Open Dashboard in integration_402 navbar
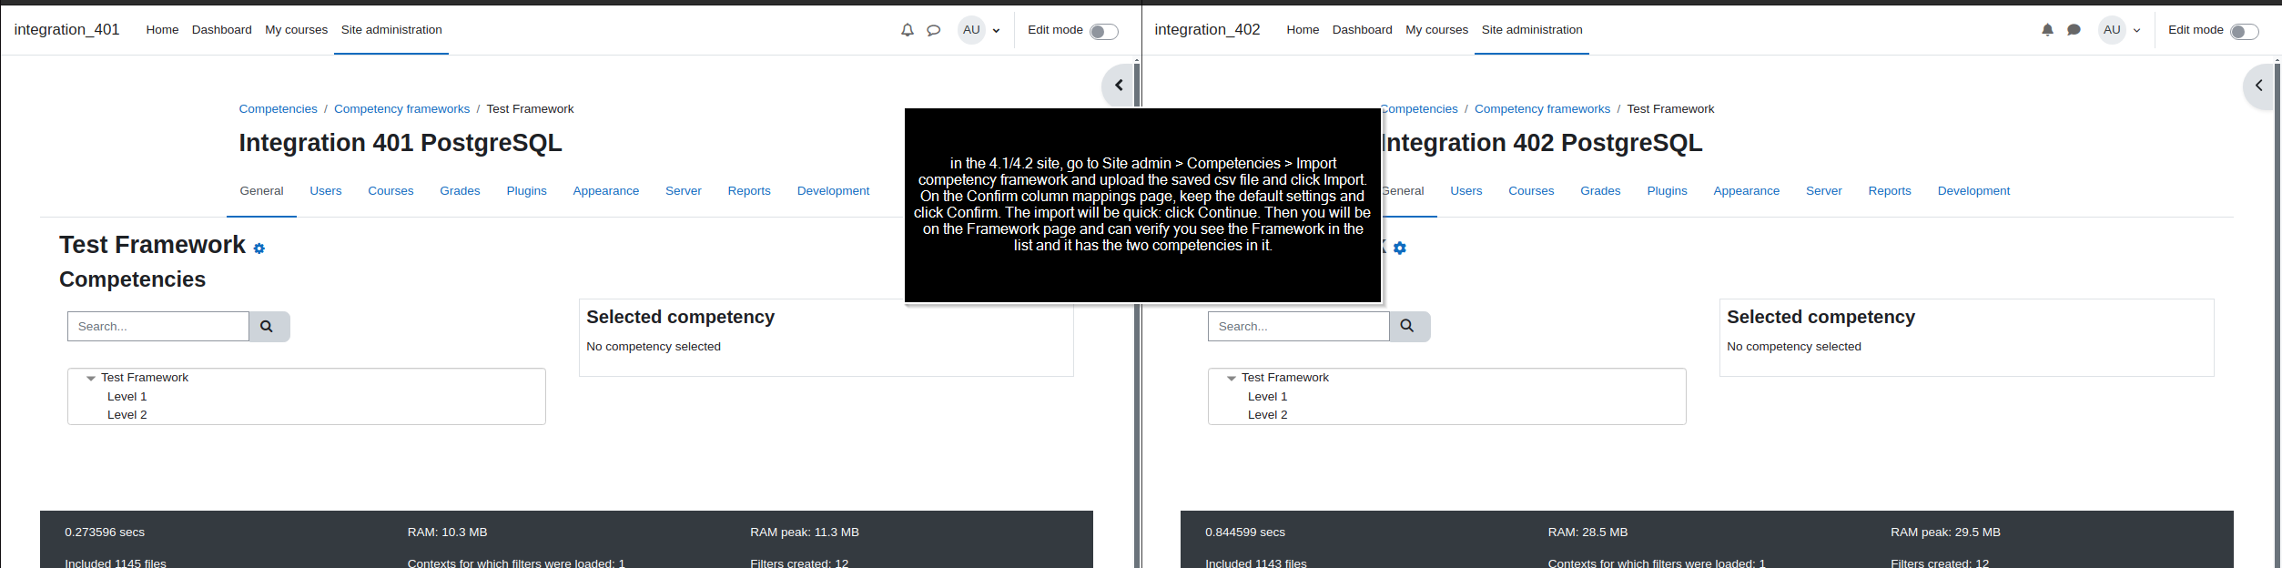The width and height of the screenshot is (2282, 568). point(1362,30)
